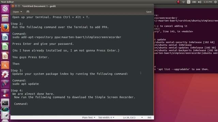
Task: Click the new document icon in gedit toolbar
Action: tap(28, 12)
